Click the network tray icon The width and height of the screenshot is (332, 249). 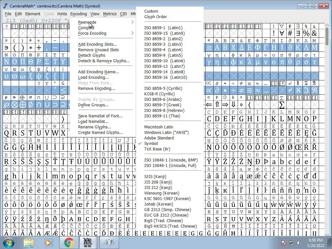291,243
